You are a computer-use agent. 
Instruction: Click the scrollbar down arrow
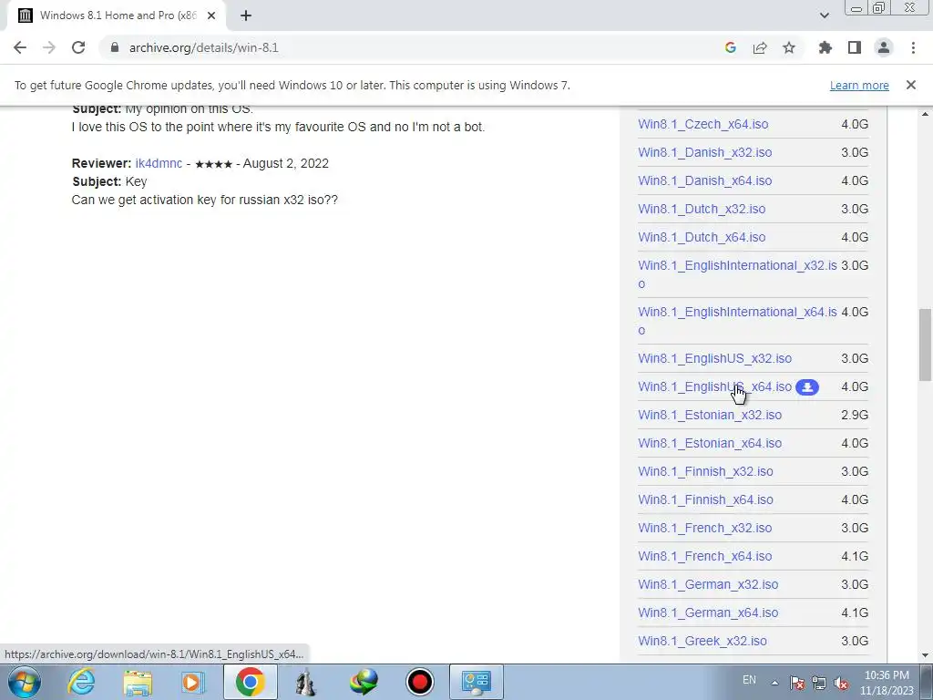coord(925,655)
